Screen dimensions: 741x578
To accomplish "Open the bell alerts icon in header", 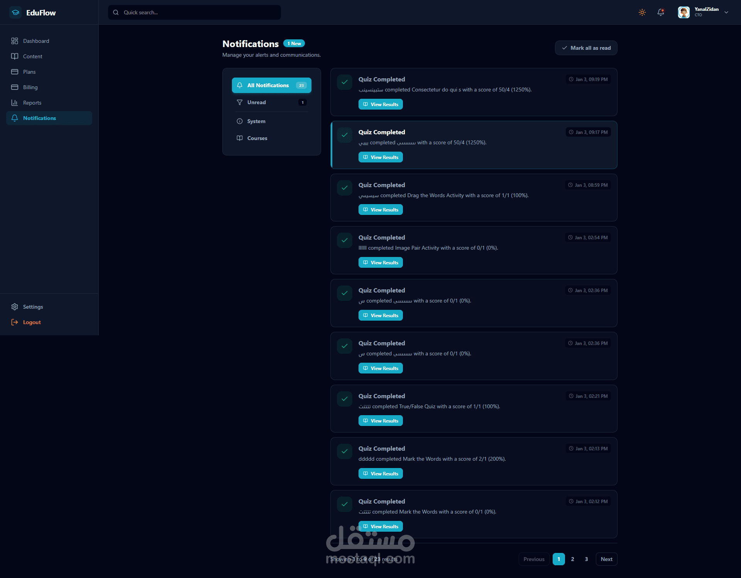I will pos(661,12).
